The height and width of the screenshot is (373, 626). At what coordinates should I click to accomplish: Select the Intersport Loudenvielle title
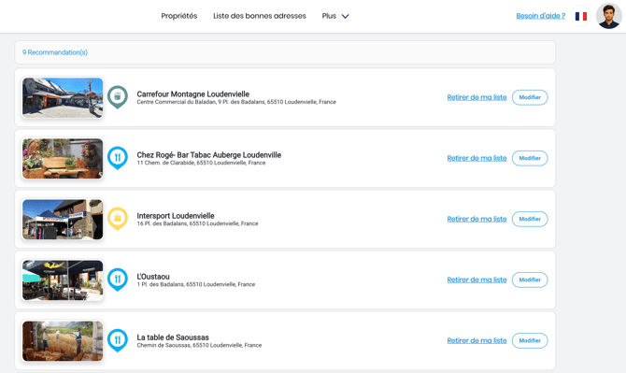coord(176,216)
